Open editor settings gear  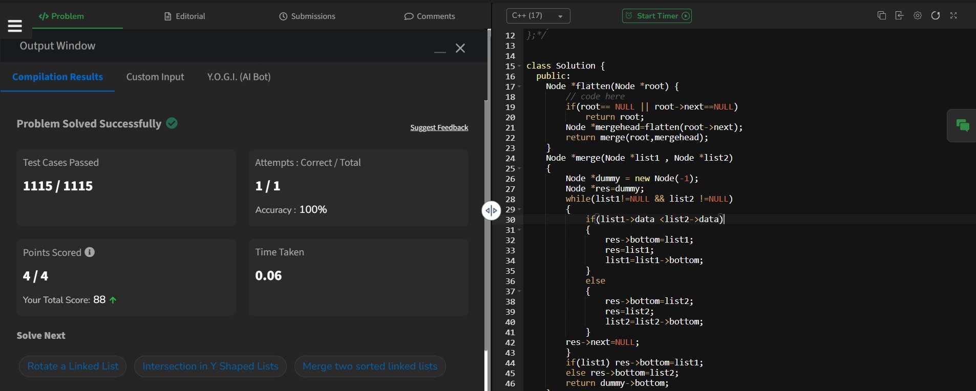(918, 16)
